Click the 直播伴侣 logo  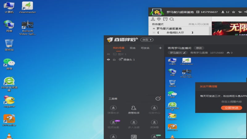(x=122, y=40)
